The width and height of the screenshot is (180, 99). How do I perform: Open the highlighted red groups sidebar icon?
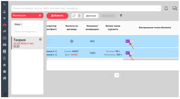point(4,25)
